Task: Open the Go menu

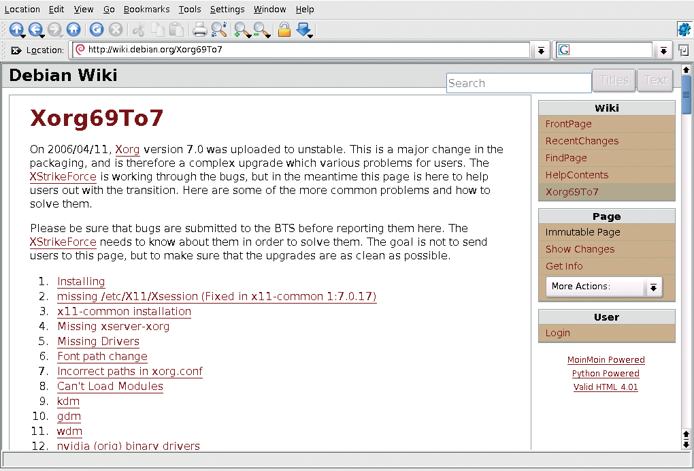Action: [109, 10]
